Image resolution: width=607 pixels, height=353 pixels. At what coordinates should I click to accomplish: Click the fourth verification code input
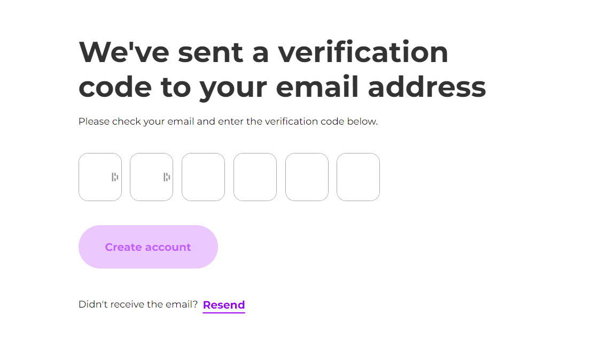coord(255,176)
